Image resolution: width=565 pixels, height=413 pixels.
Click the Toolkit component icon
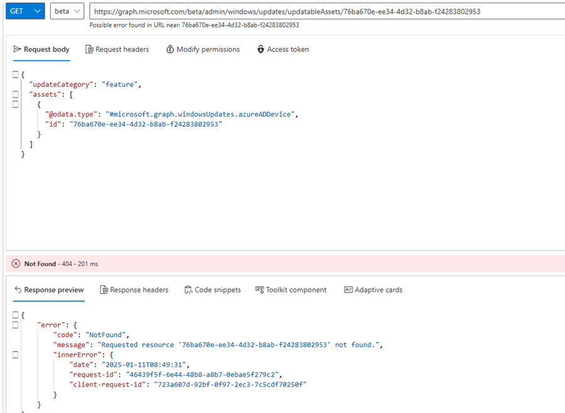[x=259, y=289]
